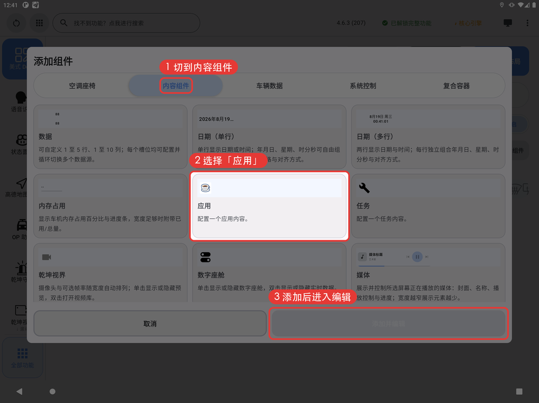Switch to the 空调座椅 tab
This screenshot has height=403, width=539.
click(82, 86)
